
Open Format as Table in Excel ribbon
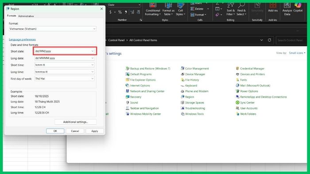(168, 9)
